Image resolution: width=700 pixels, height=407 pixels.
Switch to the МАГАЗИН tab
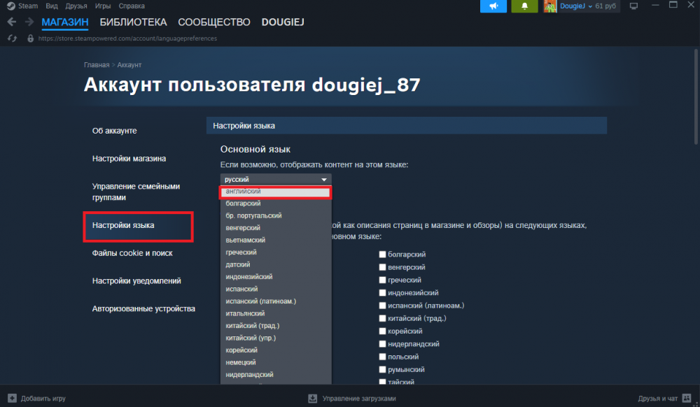click(x=64, y=22)
